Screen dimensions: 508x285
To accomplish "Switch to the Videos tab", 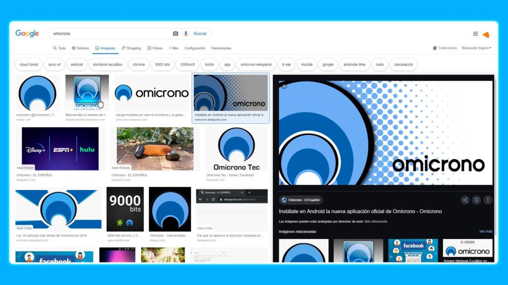I will [x=155, y=48].
